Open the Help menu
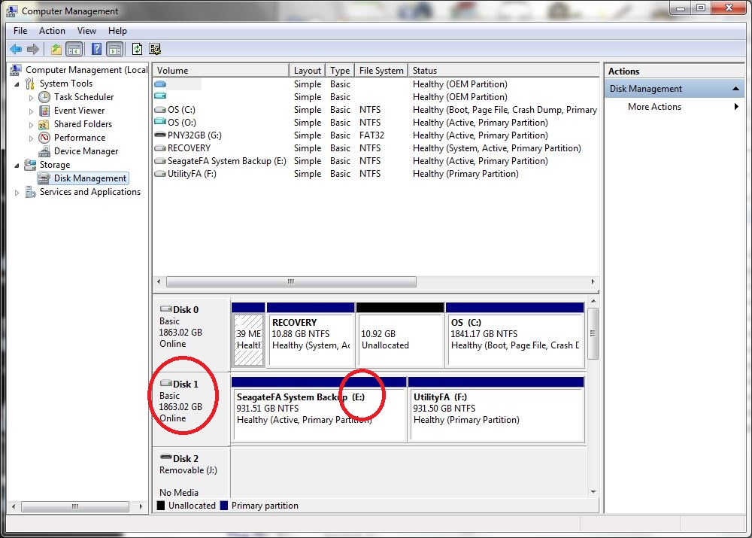The width and height of the screenshot is (752, 538). pyautogui.click(x=117, y=31)
